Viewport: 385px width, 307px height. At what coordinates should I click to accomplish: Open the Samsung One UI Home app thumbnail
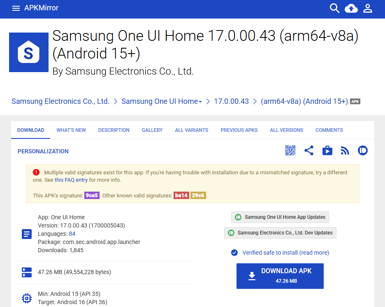[29, 52]
